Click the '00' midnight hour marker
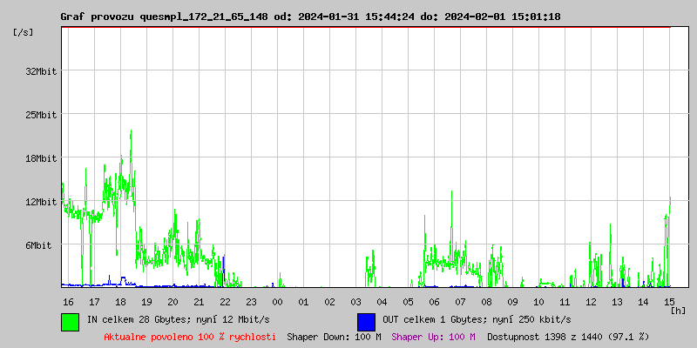Viewport: 697px width, 348px height. tap(277, 301)
